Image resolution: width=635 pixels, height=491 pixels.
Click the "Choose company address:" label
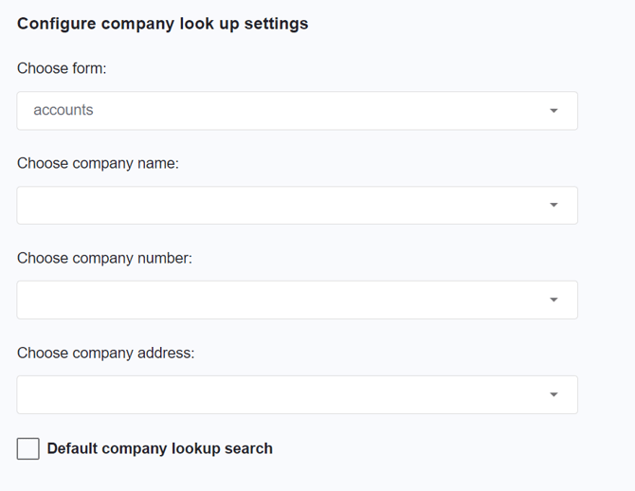coord(105,353)
